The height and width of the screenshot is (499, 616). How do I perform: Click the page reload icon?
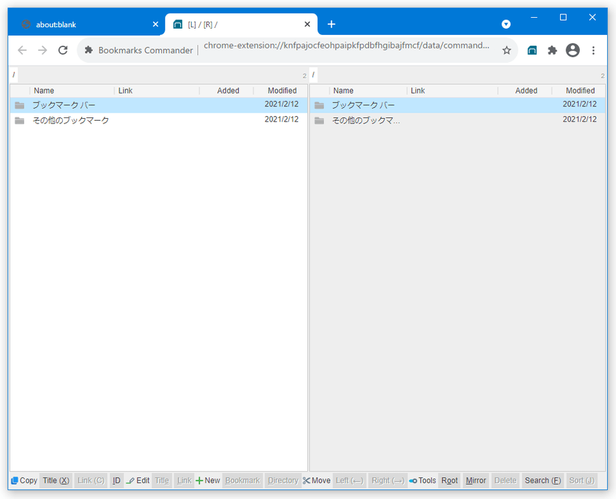coord(63,50)
